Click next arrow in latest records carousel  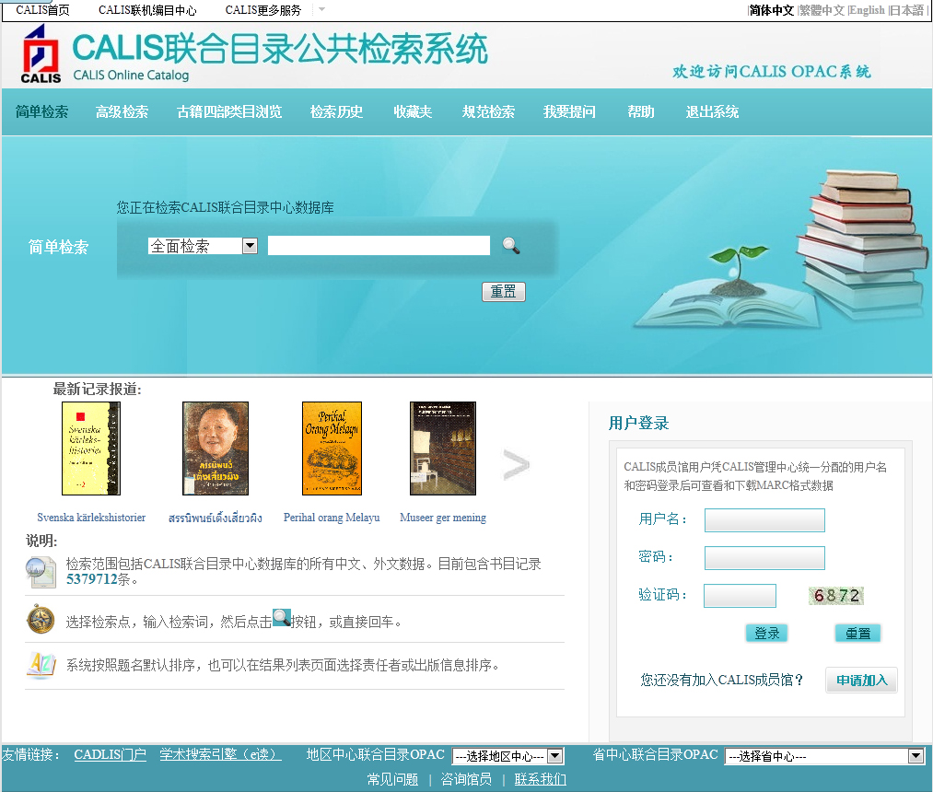[516, 466]
